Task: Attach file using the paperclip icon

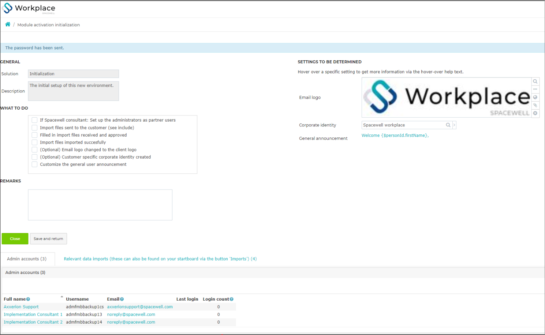Action: pyautogui.click(x=535, y=105)
